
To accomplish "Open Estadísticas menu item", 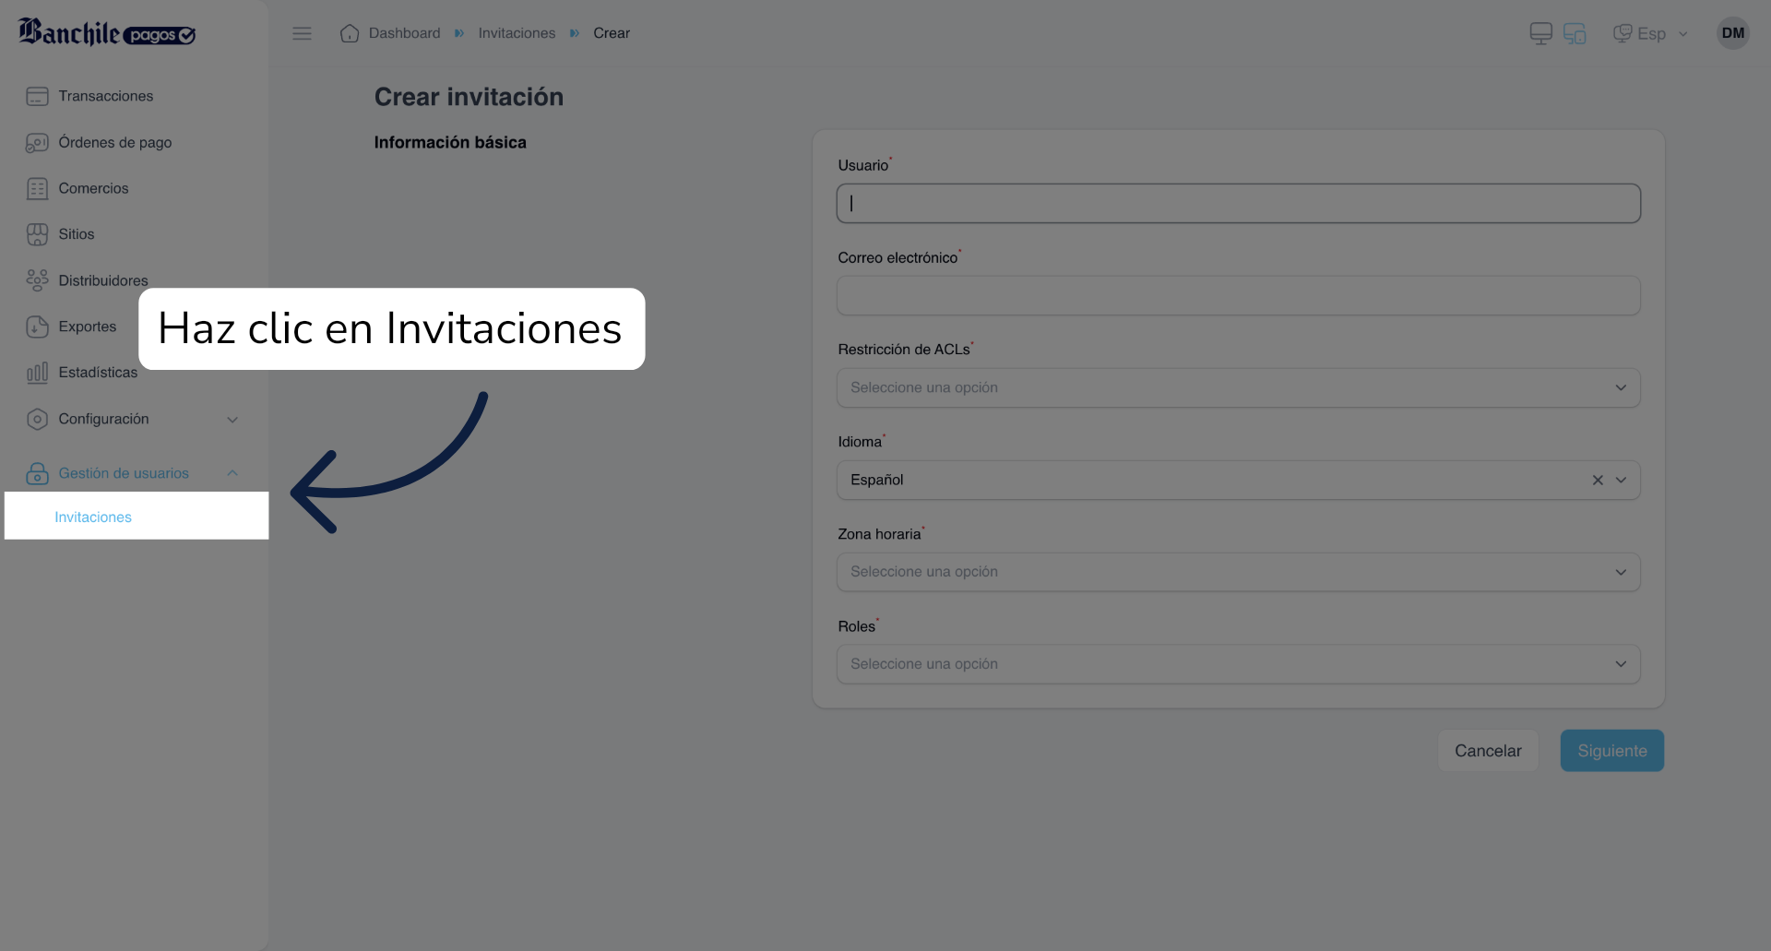I will pyautogui.click(x=98, y=373).
